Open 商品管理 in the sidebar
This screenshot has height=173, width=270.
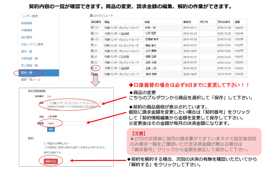(27, 37)
